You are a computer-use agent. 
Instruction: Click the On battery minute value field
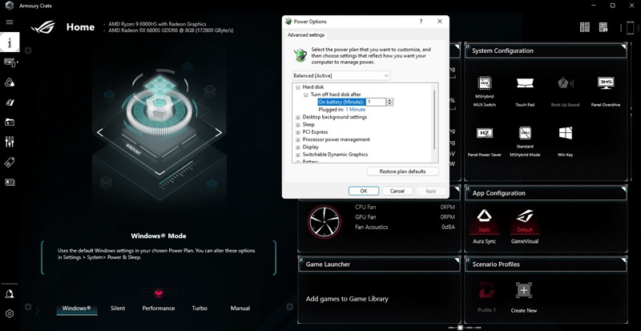[376, 102]
